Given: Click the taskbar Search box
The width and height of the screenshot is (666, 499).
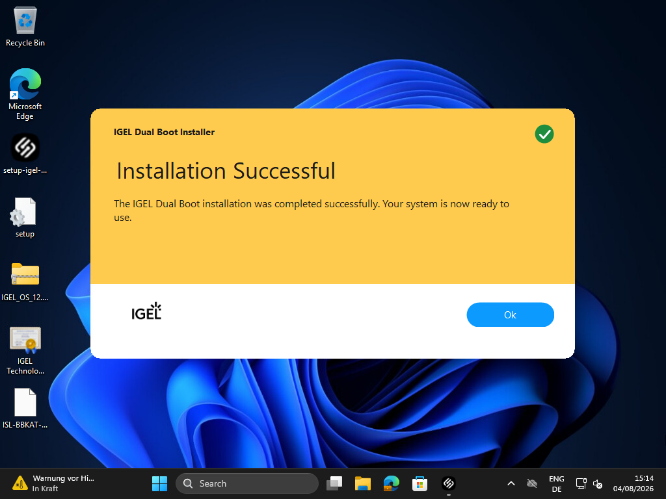Looking at the screenshot, I should pos(246,483).
